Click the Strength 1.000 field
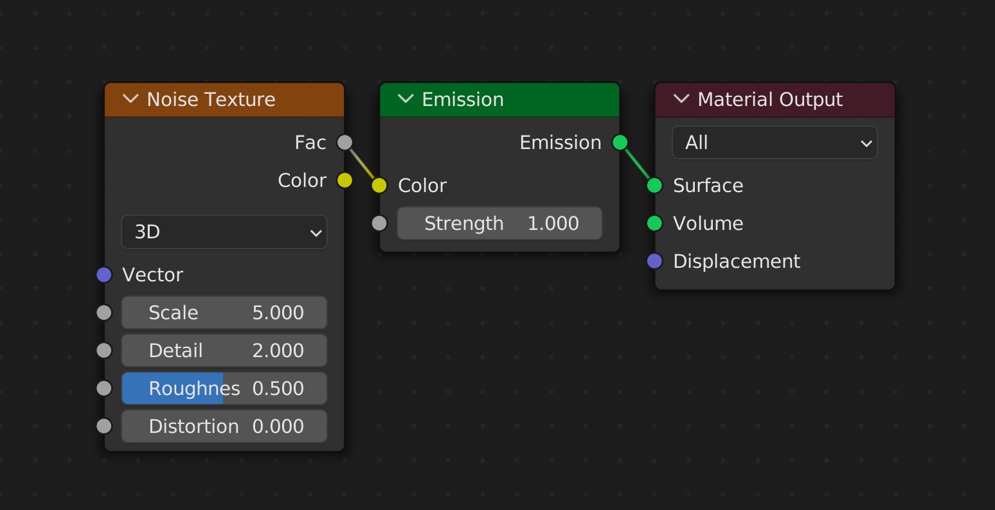995x510 pixels. pos(499,224)
